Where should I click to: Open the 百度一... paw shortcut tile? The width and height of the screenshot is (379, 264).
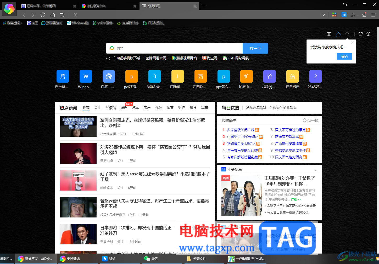(109, 76)
